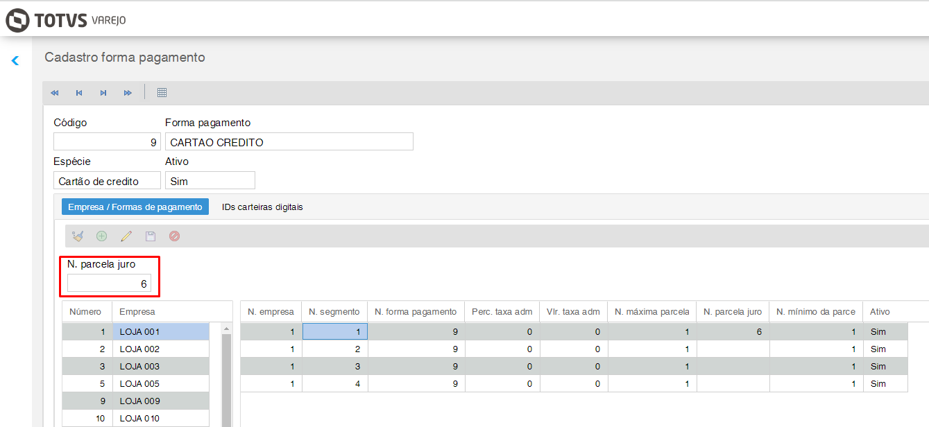
Task: Go to the next record
Action: pyautogui.click(x=103, y=93)
